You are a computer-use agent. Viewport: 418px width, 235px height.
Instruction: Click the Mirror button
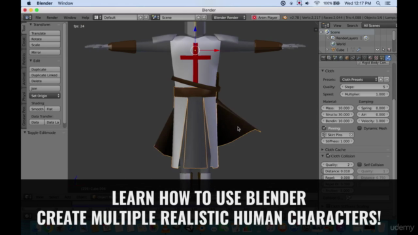point(45,52)
